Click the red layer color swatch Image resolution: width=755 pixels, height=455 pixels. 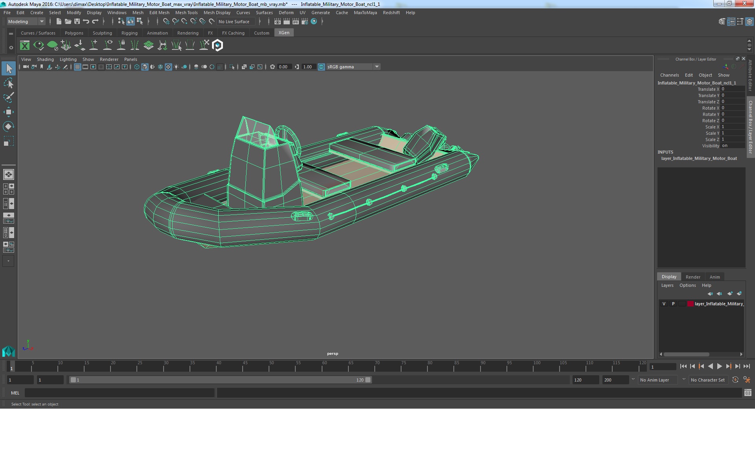coord(690,304)
